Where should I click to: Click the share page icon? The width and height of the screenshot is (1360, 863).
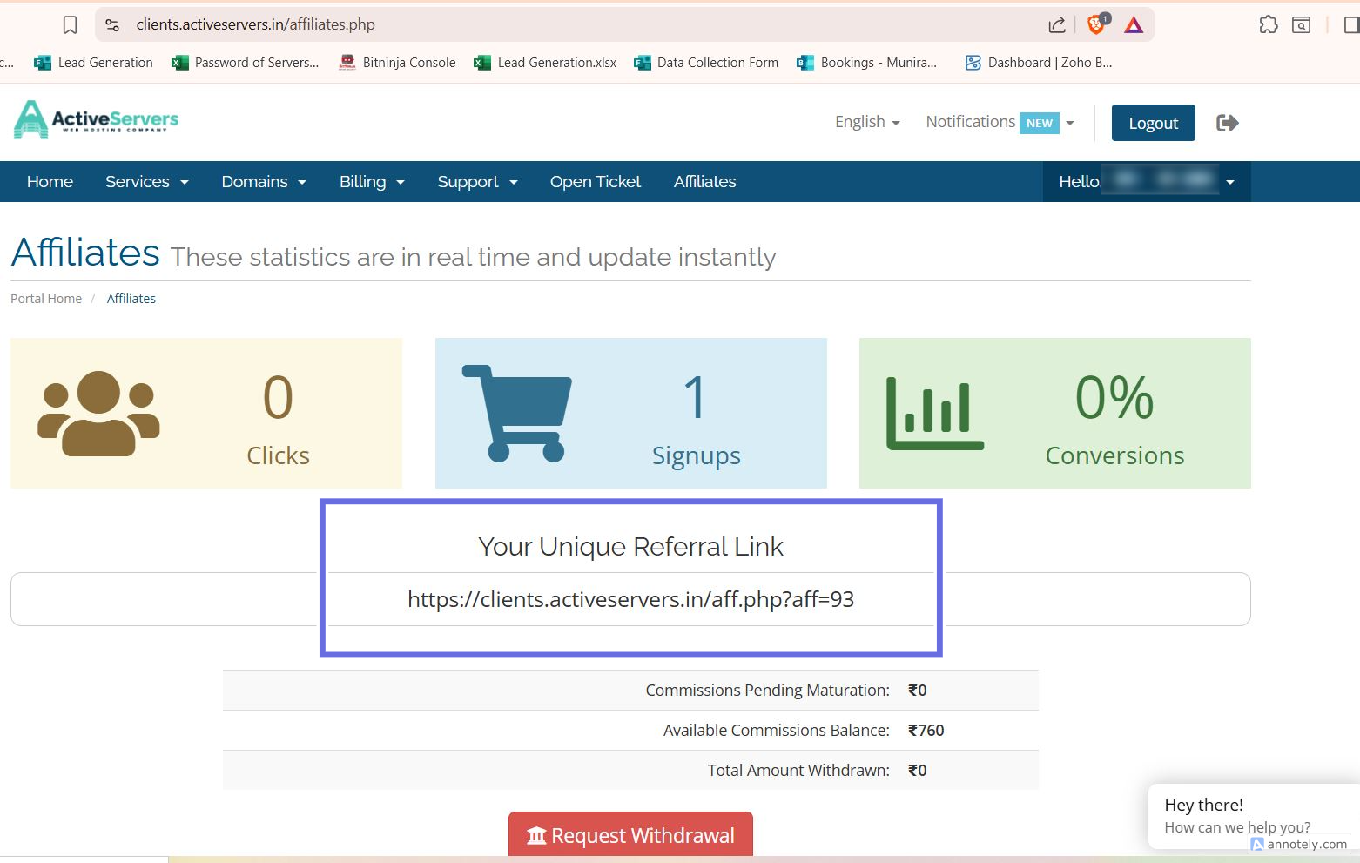point(1056,25)
